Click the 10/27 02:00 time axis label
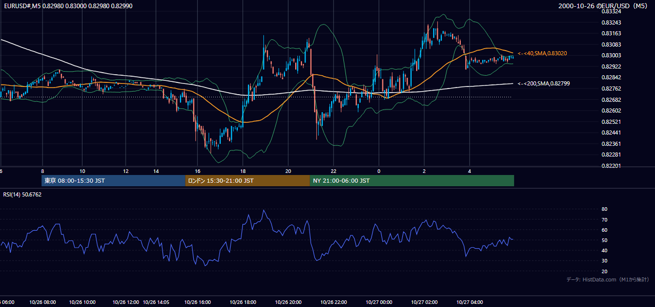Image resolution: width=655 pixels, height=307 pixels. pyautogui.click(x=424, y=302)
